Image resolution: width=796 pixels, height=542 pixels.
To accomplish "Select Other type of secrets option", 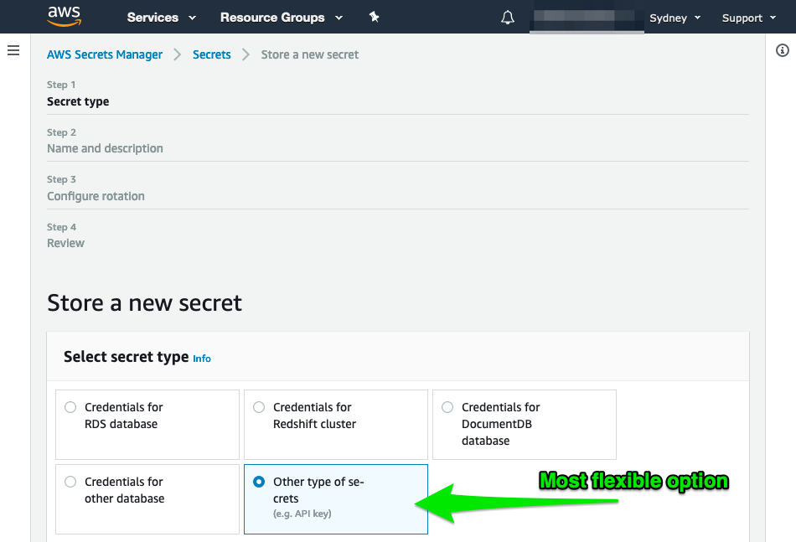I will pyautogui.click(x=335, y=499).
